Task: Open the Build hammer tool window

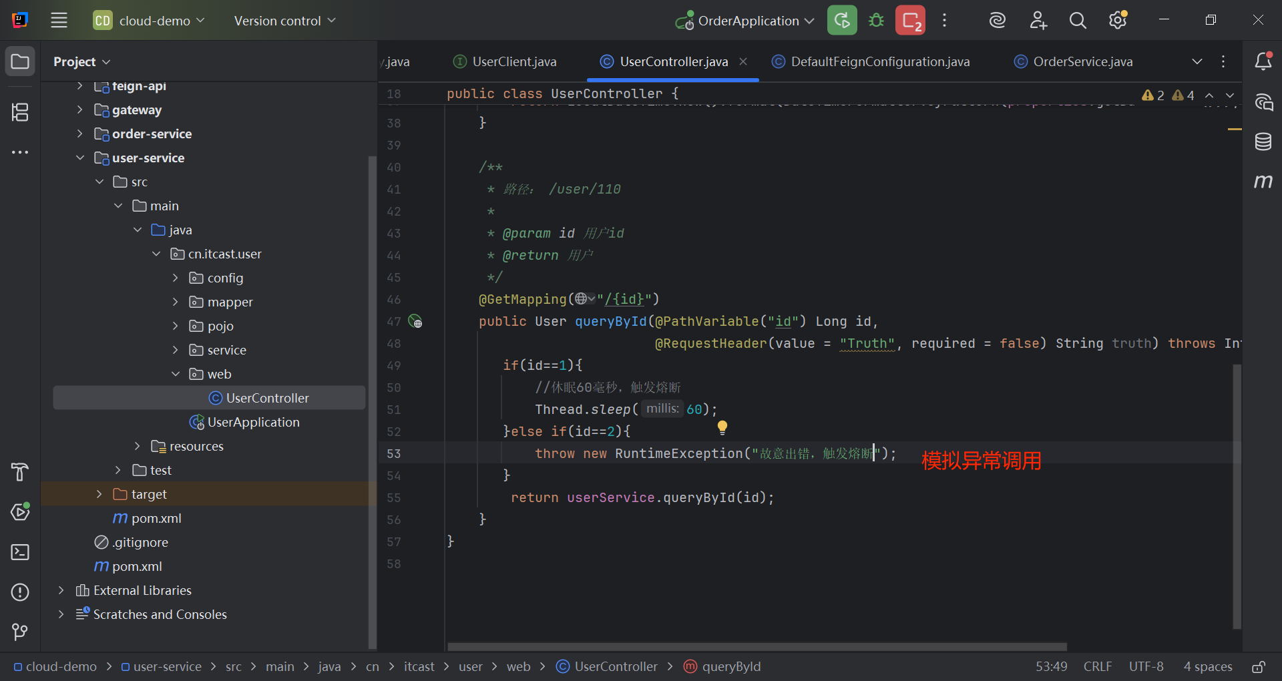Action: click(x=20, y=472)
